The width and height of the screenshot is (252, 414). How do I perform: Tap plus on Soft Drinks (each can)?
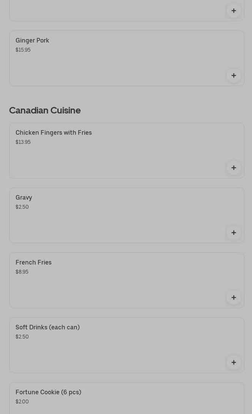pos(233,362)
